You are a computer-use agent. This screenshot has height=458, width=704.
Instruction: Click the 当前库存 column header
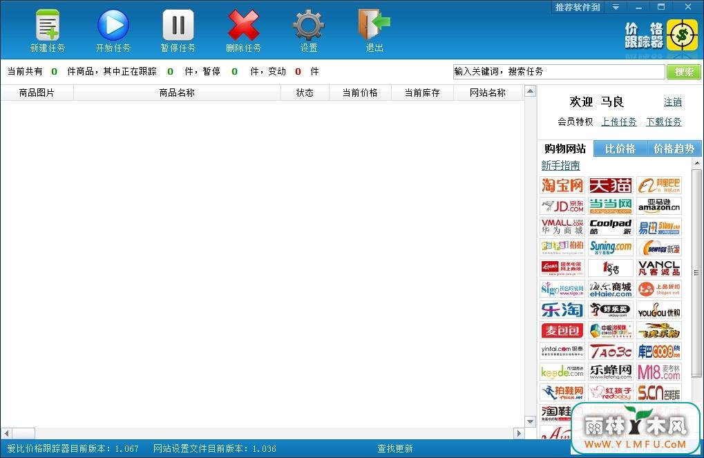(x=422, y=93)
